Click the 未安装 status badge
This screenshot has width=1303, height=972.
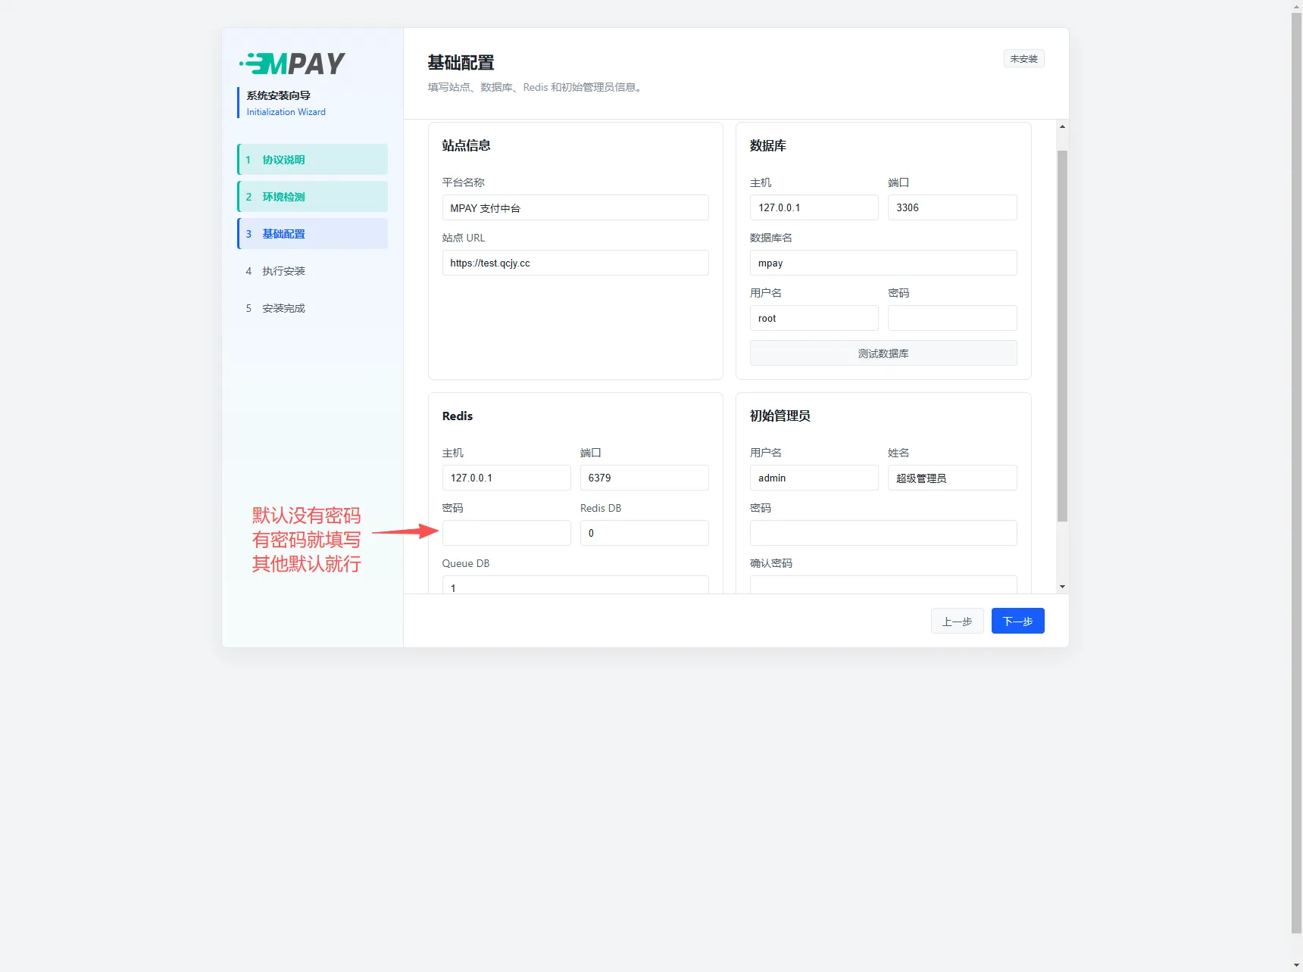(1023, 58)
